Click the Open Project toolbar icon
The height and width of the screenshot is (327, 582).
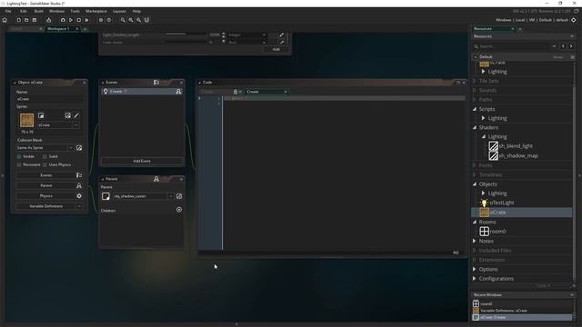[26, 20]
